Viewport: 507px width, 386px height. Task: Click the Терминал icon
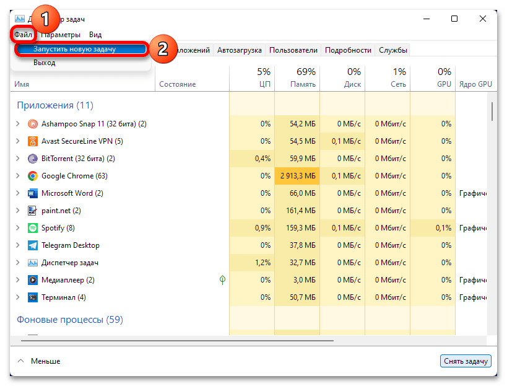pos(33,297)
